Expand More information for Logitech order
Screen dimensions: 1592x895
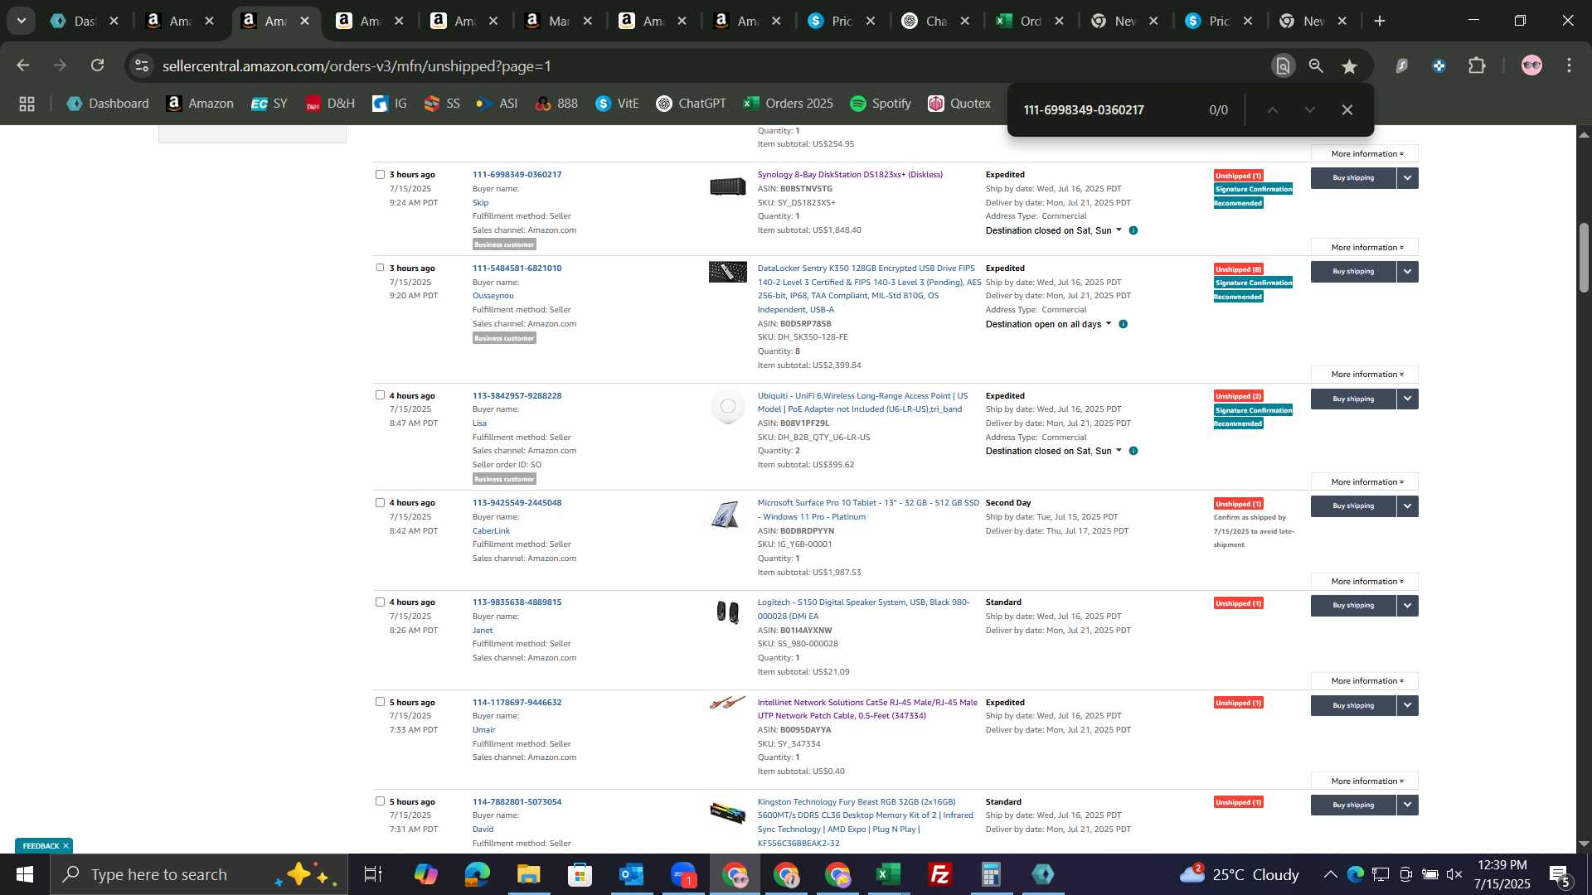[1365, 680]
